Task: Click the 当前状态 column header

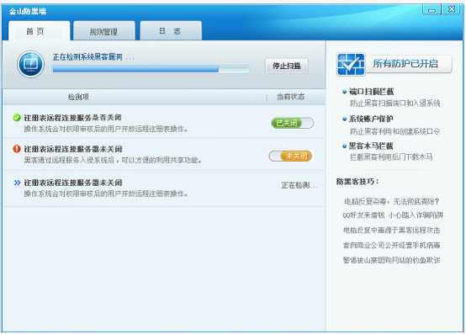Action: click(x=291, y=97)
